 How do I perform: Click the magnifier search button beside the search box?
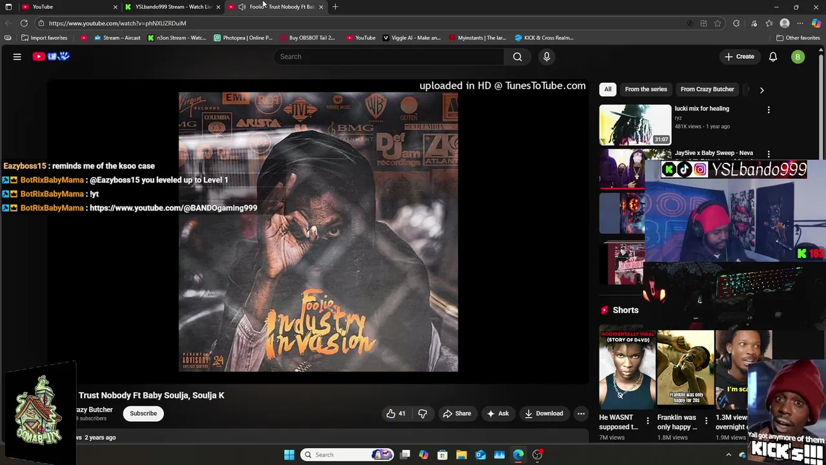[518, 57]
